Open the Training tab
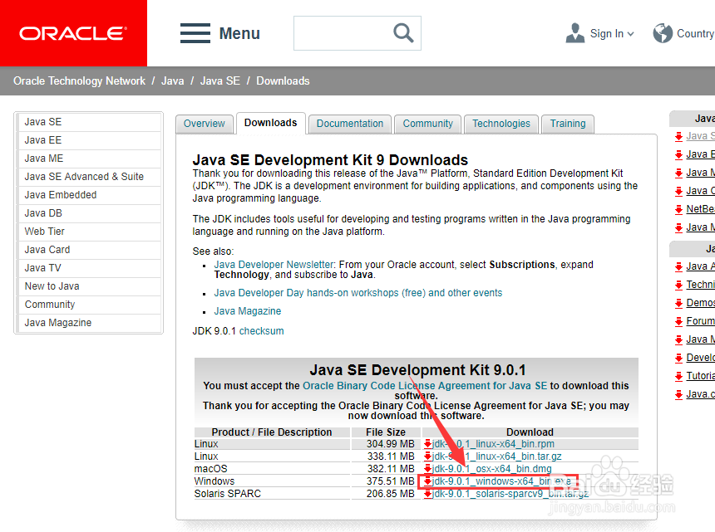The width and height of the screenshot is (715, 532). (568, 124)
